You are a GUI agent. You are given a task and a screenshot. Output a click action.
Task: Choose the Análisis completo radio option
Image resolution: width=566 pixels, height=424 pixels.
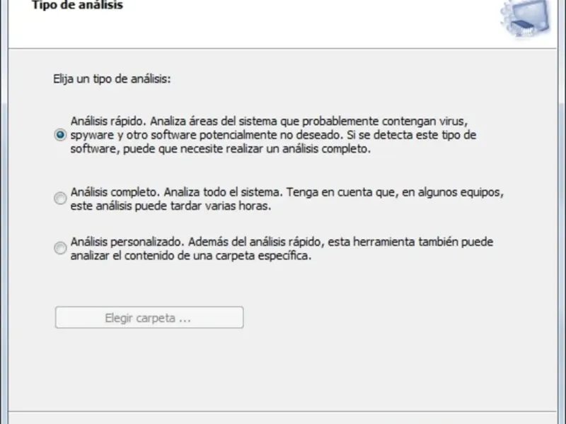click(60, 199)
